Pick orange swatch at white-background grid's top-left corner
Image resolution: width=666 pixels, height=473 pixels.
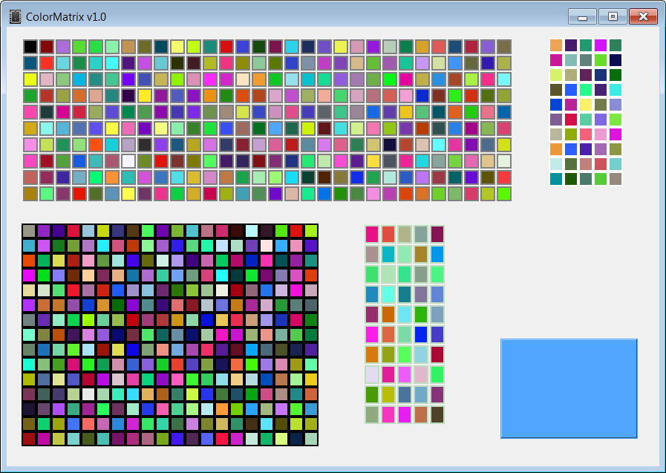556,45
